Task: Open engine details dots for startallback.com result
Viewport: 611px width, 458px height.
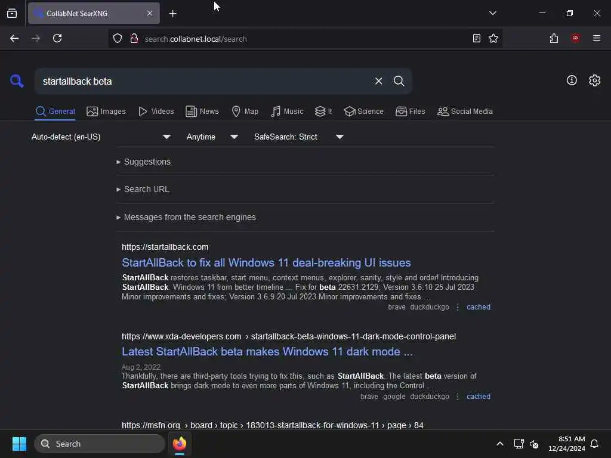Action: point(458,307)
